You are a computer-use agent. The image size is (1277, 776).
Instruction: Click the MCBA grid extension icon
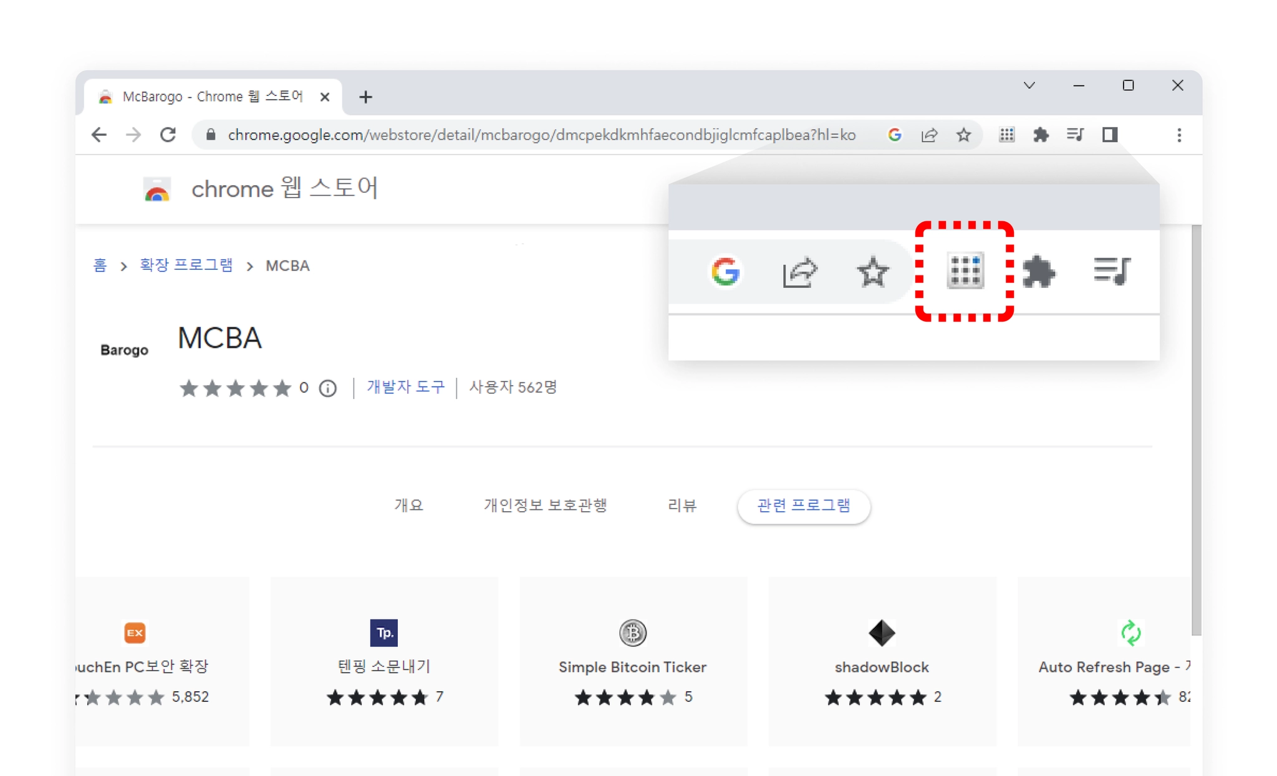click(x=1006, y=135)
